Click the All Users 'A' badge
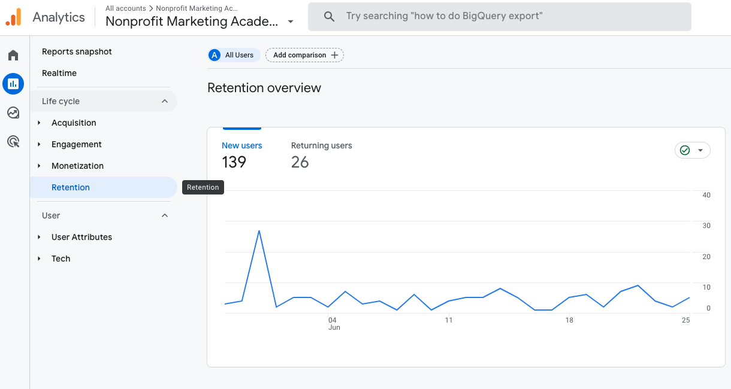Viewport: 731px width, 389px height. tap(215, 55)
